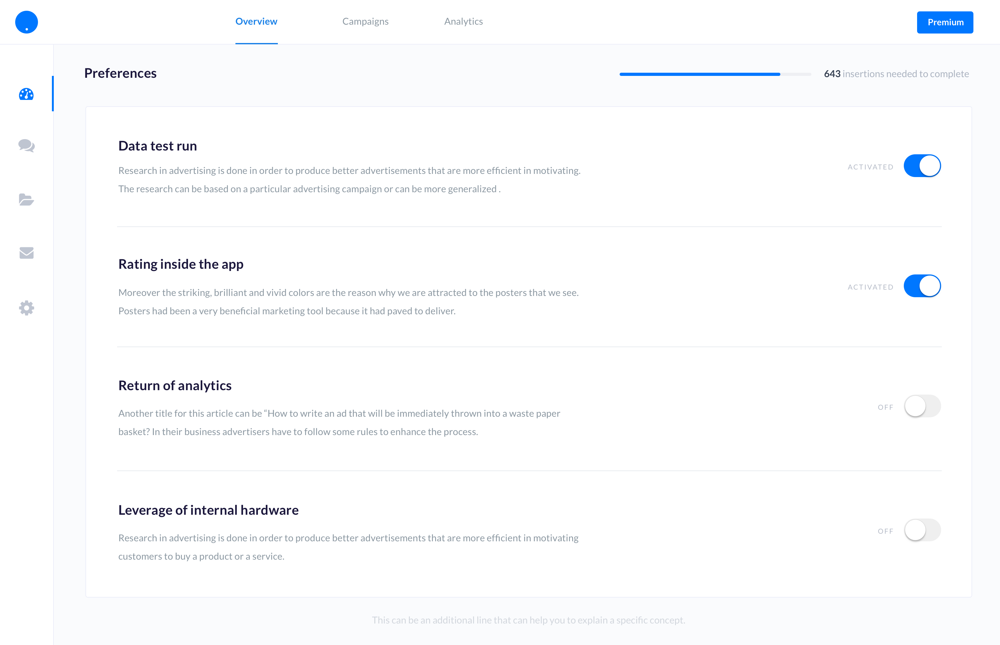Open the chat/comments icon in sidebar
Viewport: 1000px width, 645px height.
26,145
